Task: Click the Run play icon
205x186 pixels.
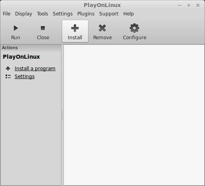Action: point(16,28)
